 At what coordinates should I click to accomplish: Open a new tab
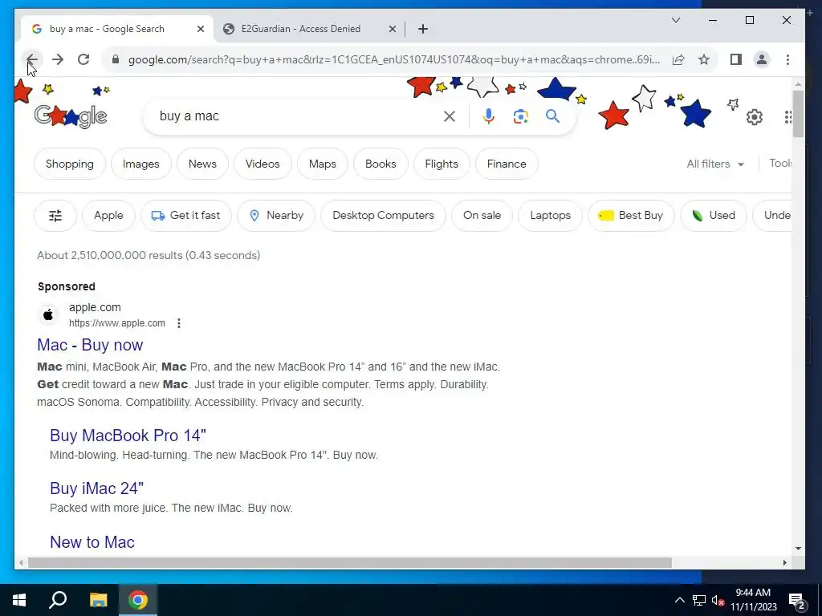coord(423,30)
